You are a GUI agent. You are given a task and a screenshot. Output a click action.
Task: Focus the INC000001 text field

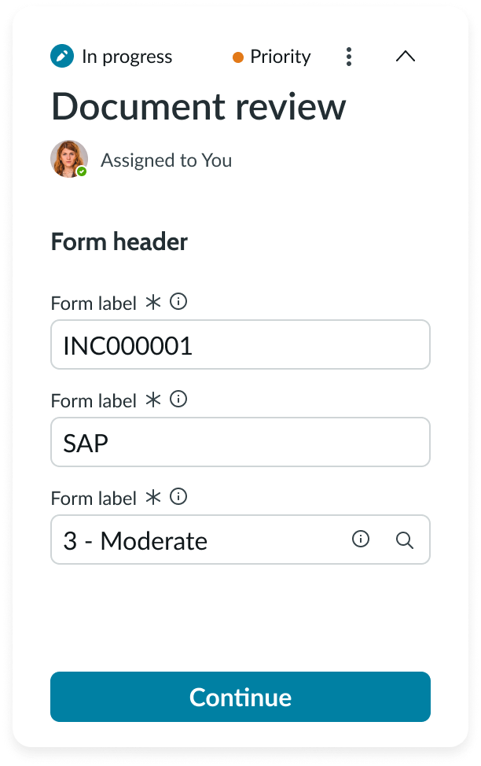tap(240, 344)
